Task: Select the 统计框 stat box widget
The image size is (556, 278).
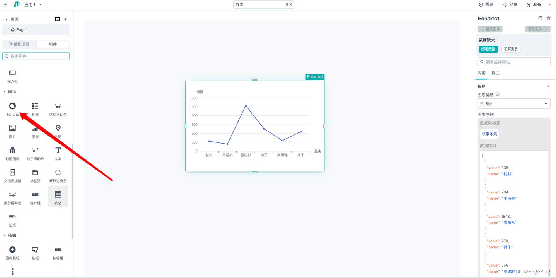Action: [35, 197]
